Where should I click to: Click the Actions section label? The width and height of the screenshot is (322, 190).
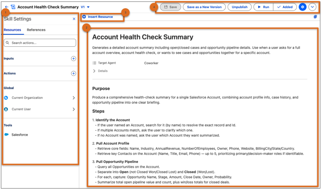tap(10, 74)
